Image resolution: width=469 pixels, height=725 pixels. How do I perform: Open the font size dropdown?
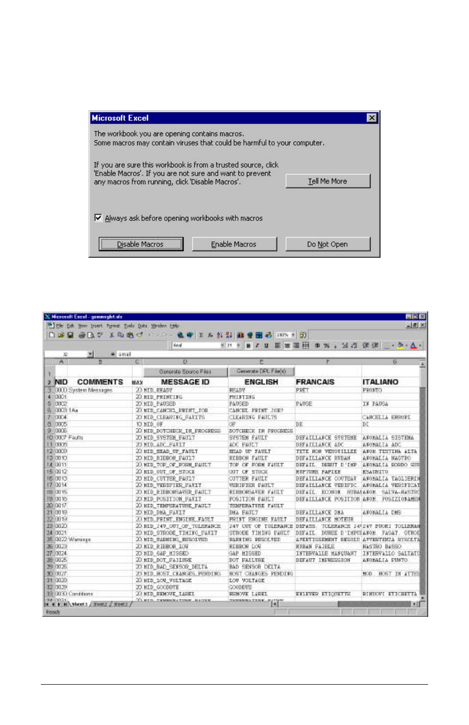point(239,346)
